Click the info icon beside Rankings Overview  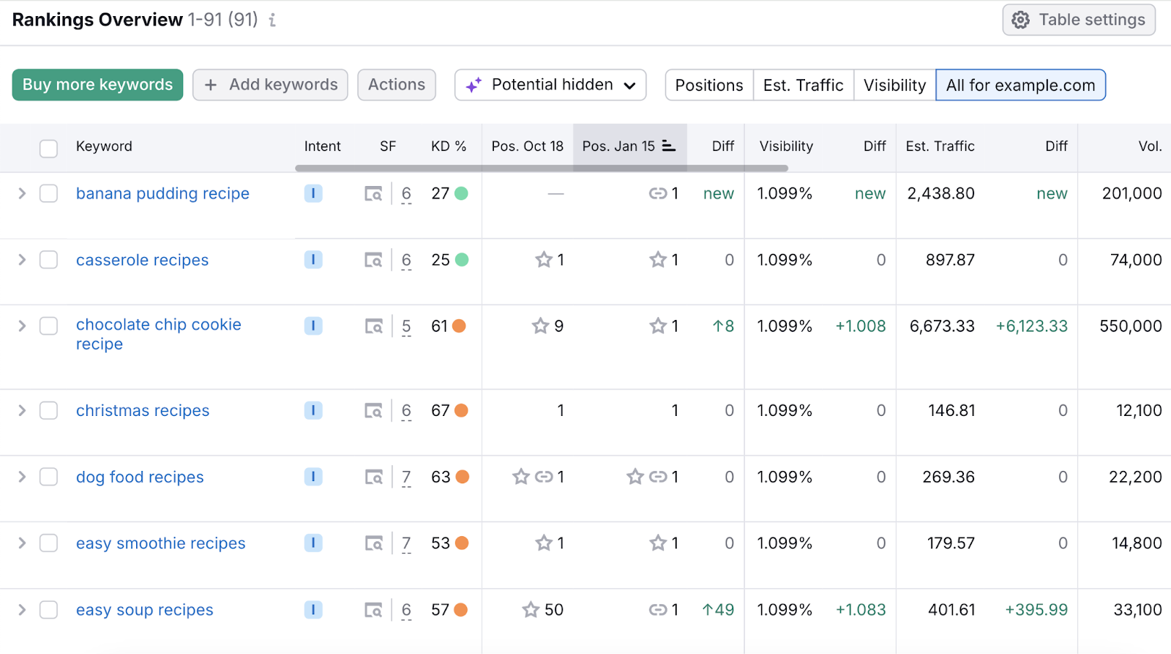(x=272, y=21)
